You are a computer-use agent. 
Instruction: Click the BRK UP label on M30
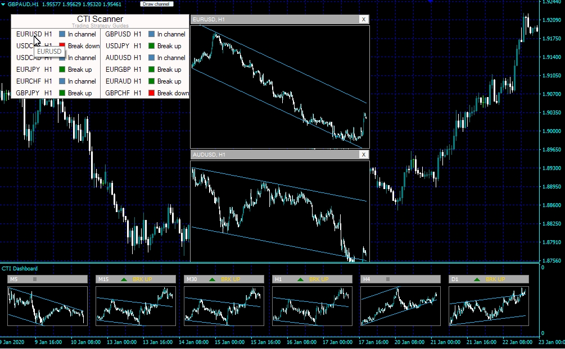point(230,279)
